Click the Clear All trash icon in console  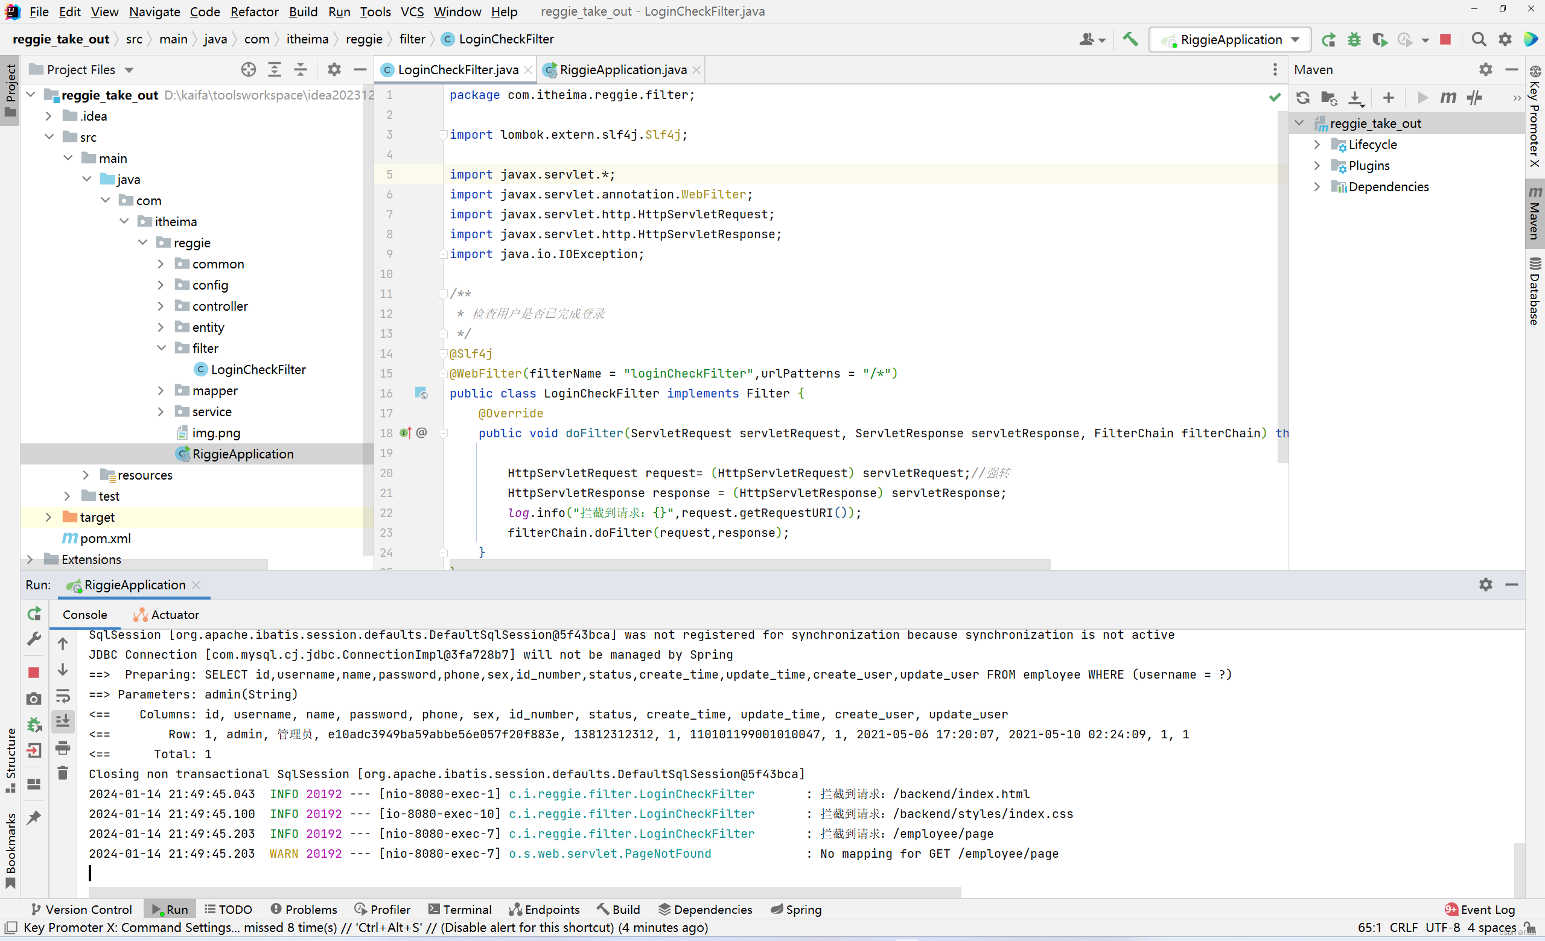click(x=63, y=773)
